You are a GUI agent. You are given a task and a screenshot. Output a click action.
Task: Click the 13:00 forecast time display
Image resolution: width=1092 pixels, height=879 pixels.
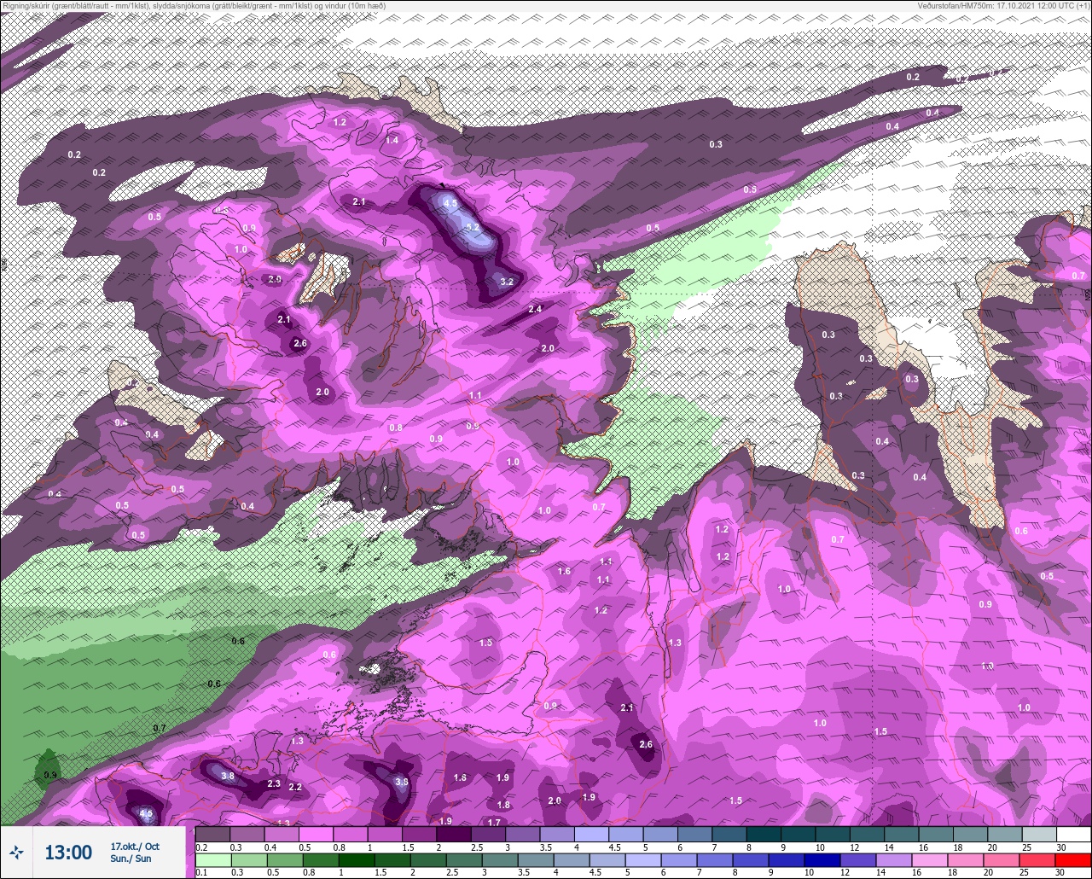[x=68, y=853]
